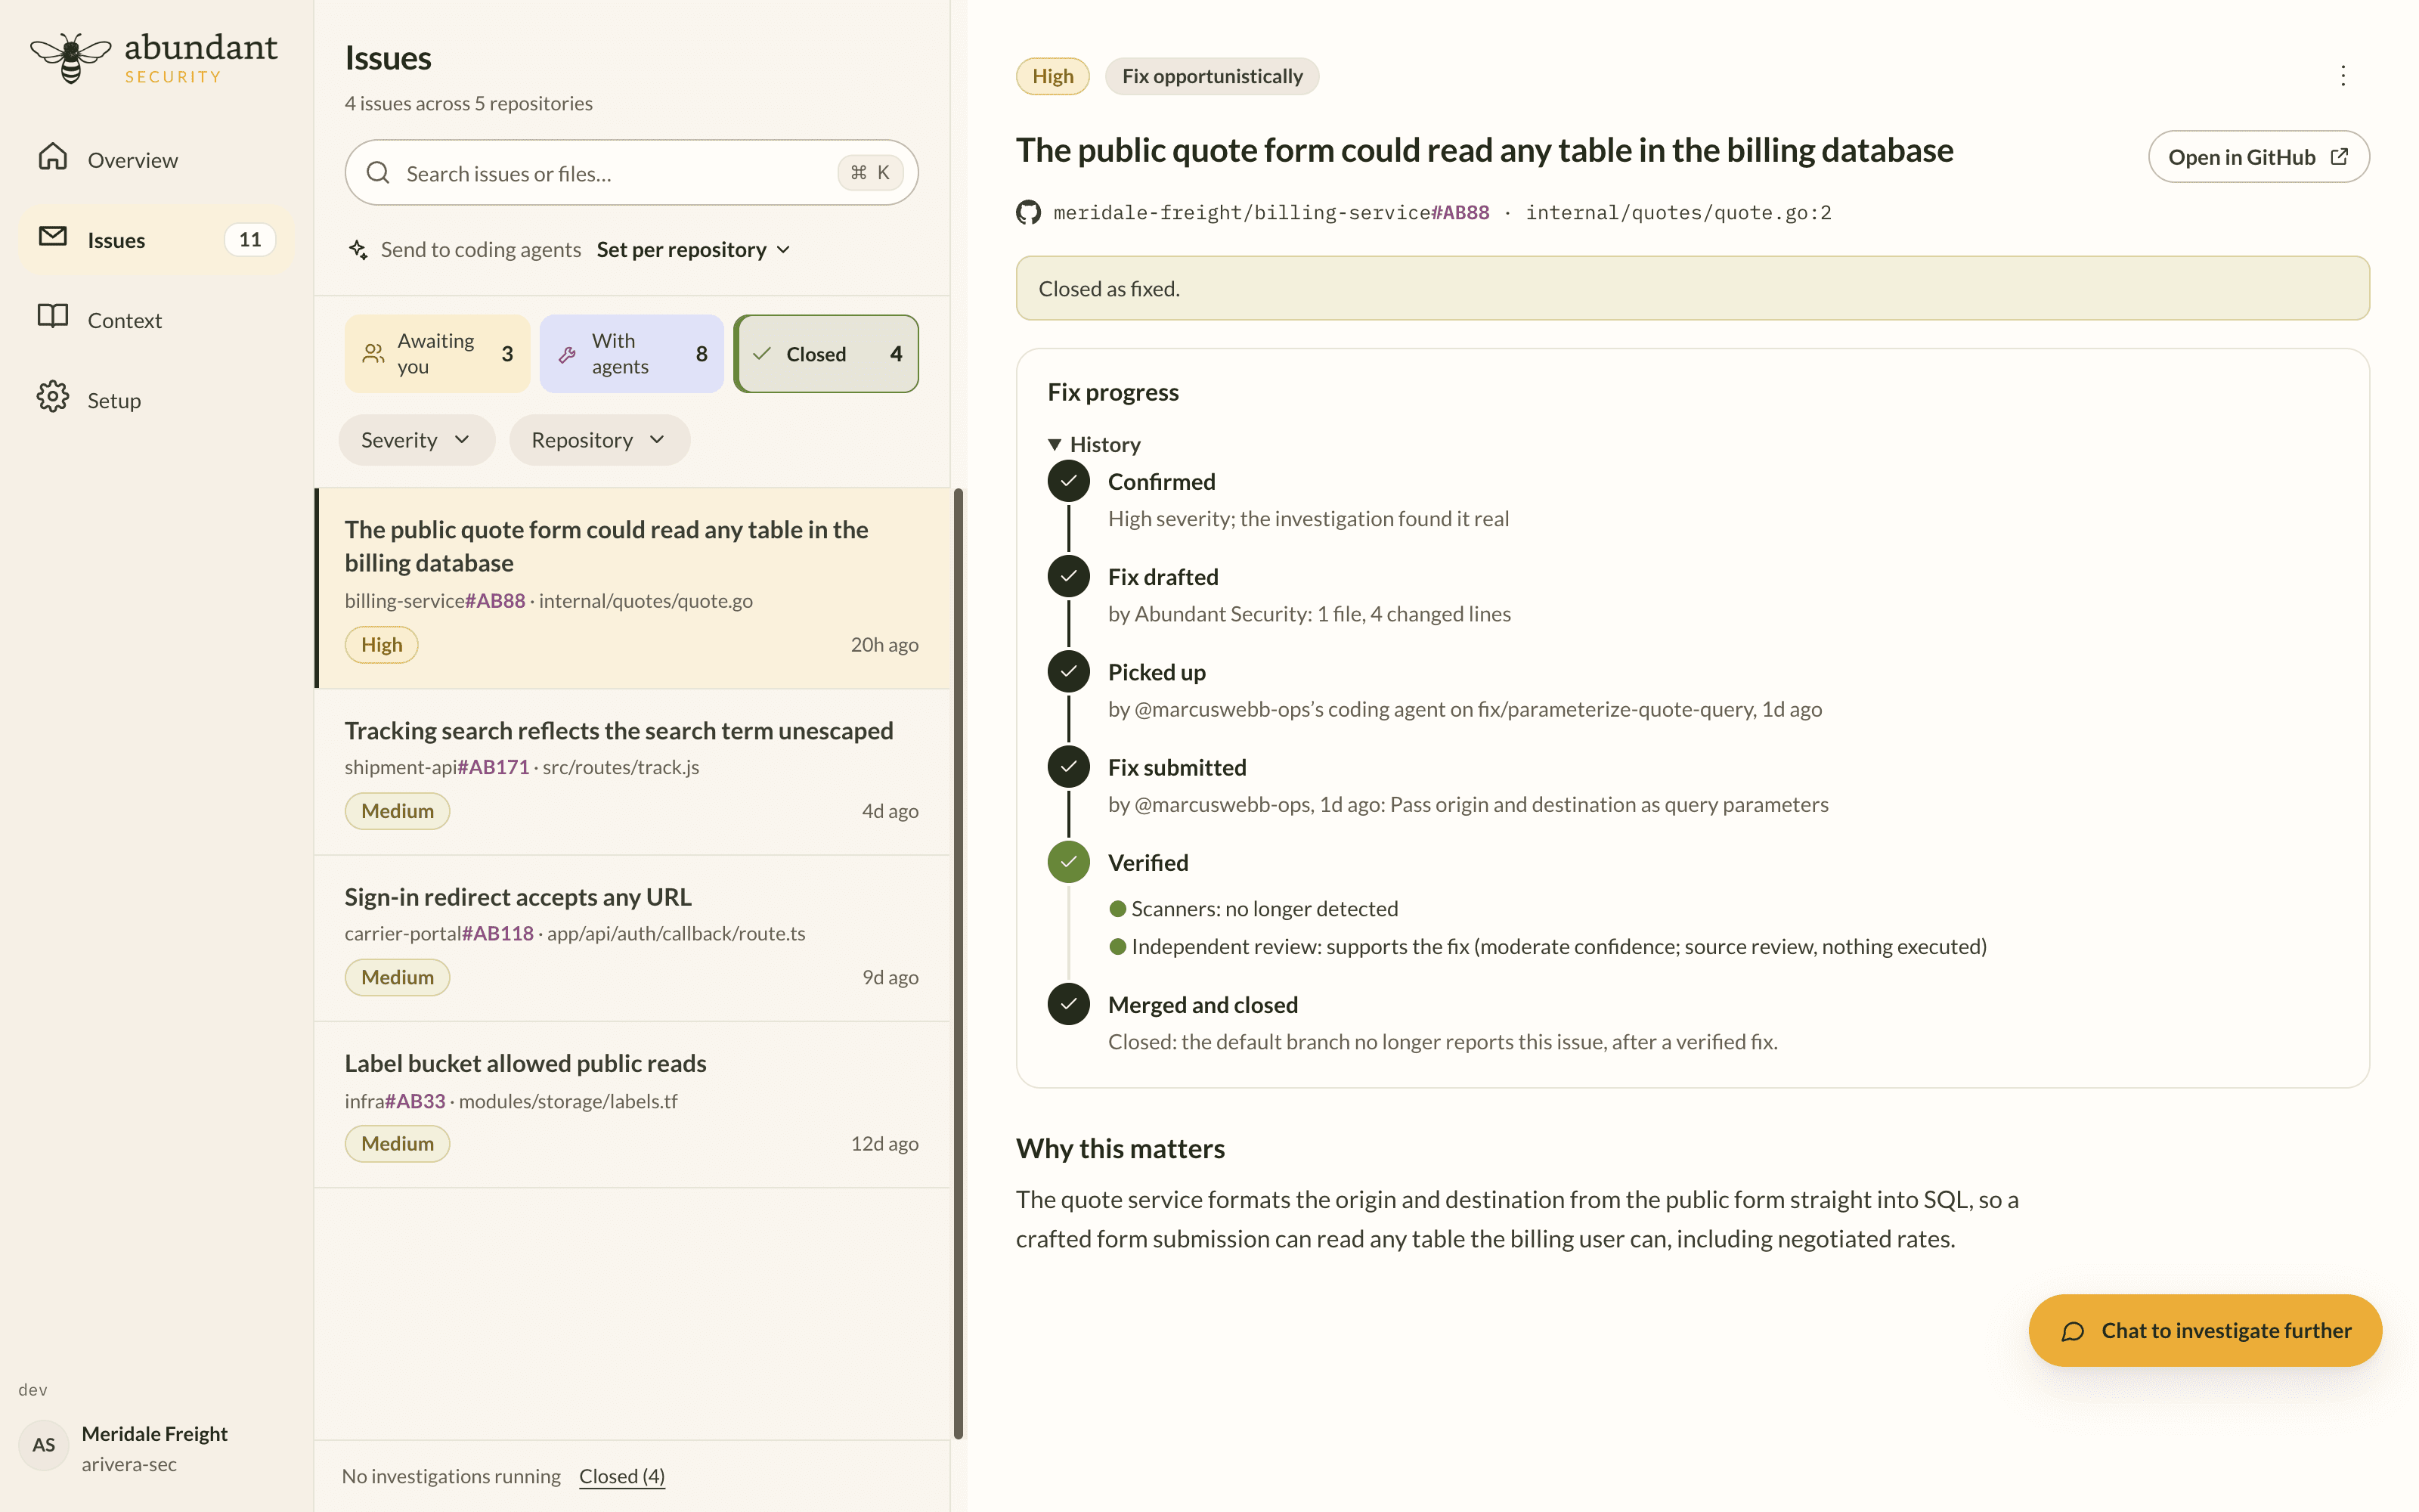2419x1512 pixels.
Task: Click the GitHub logo beside repository path
Action: click(1029, 212)
